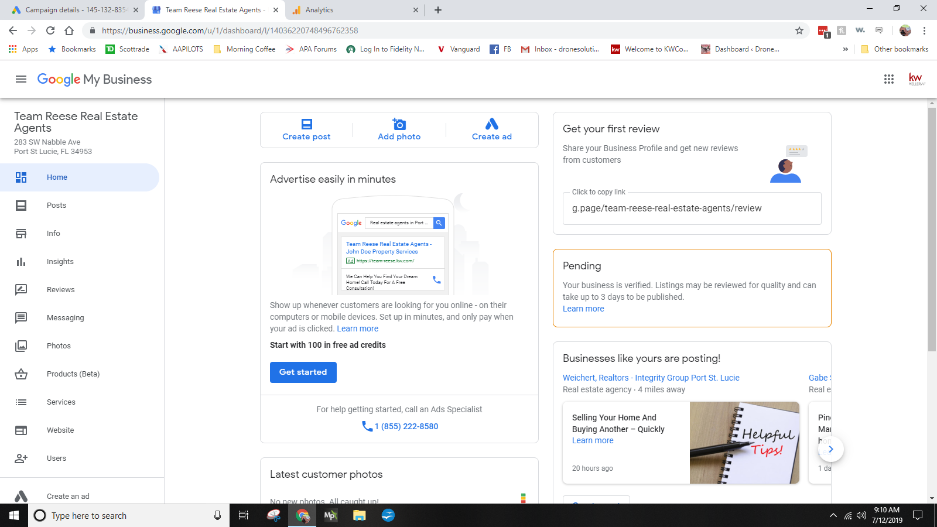937x527 pixels.
Task: Click the Posts icon in sidebar
Action: pos(21,206)
